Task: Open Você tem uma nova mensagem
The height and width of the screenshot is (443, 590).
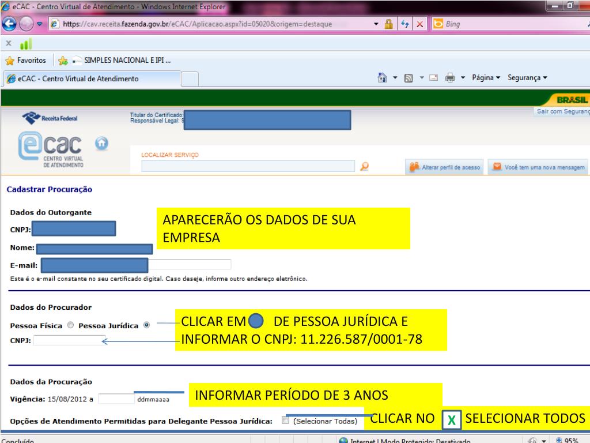Action: [538, 167]
